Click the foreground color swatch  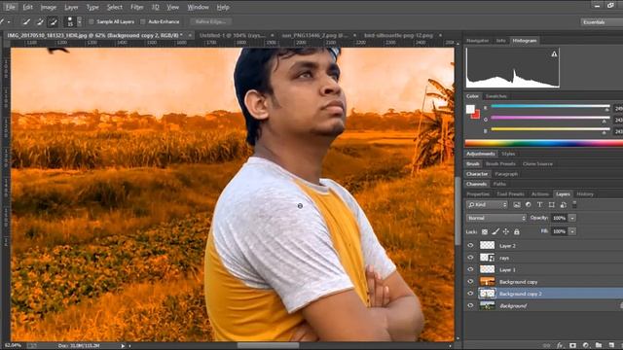point(470,109)
